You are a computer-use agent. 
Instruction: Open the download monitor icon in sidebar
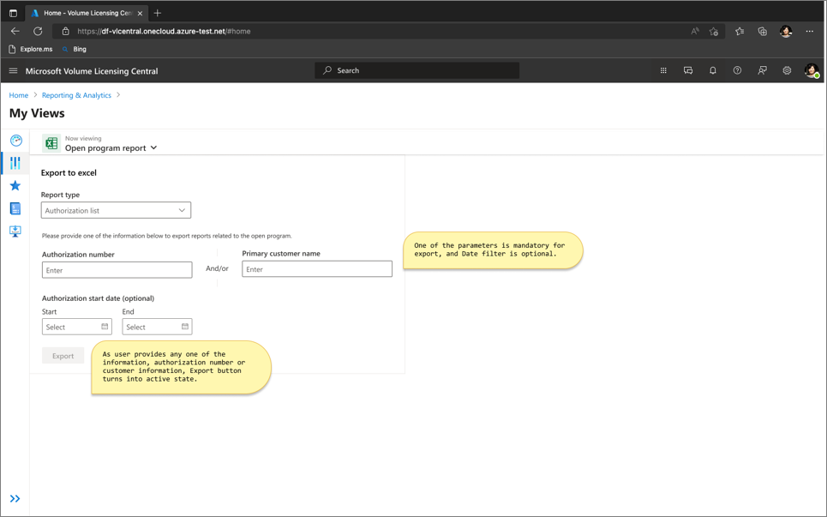click(x=15, y=231)
